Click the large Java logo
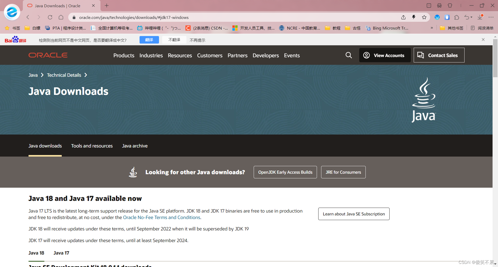This screenshot has height=267, width=498. pos(424,100)
